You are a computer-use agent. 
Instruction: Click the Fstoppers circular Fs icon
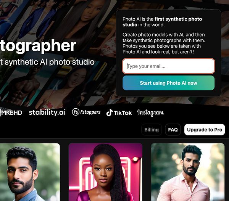click(76, 112)
